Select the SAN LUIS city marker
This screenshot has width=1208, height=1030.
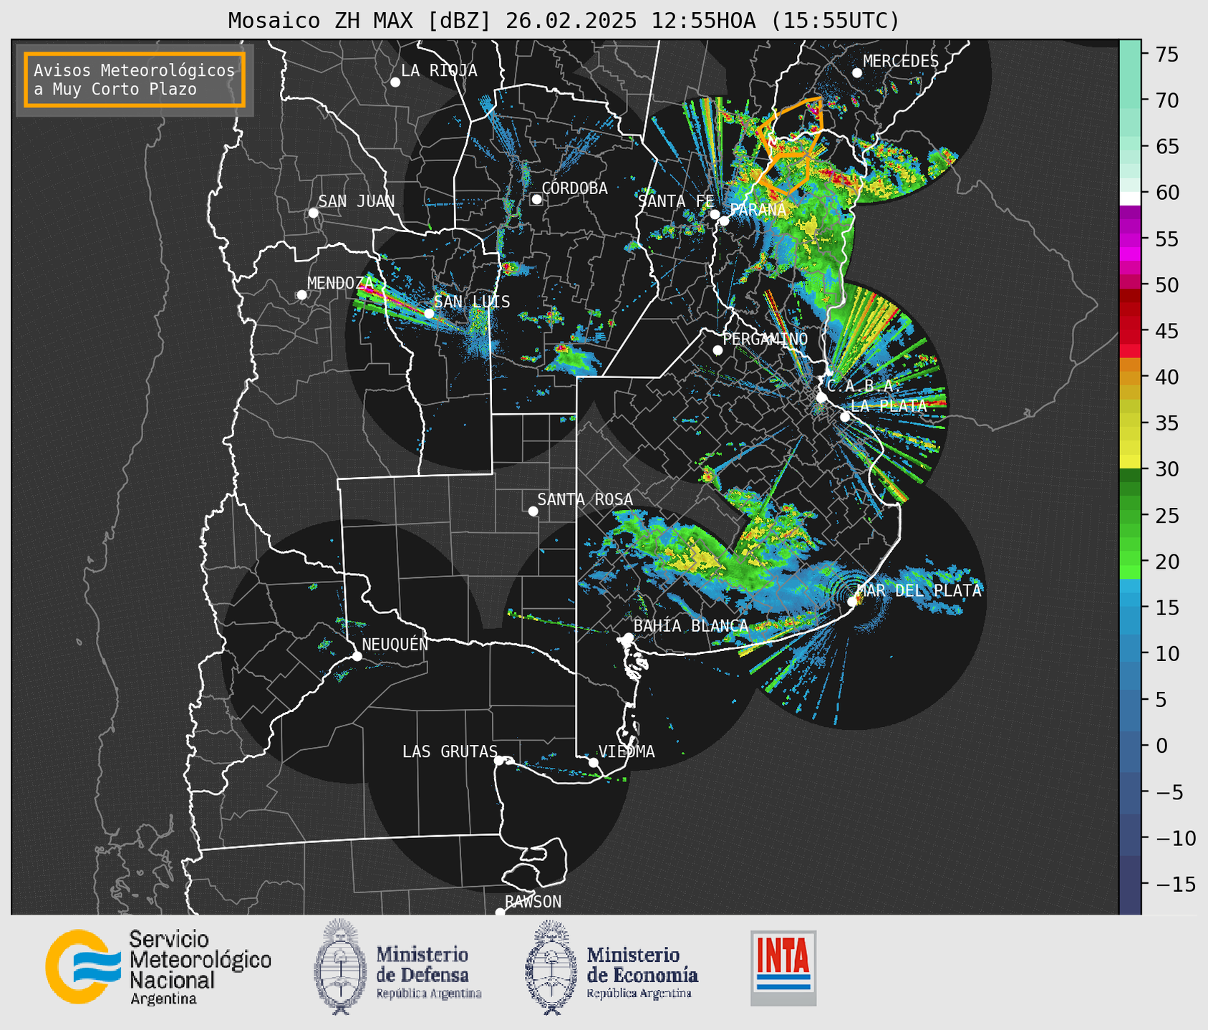pos(429,313)
